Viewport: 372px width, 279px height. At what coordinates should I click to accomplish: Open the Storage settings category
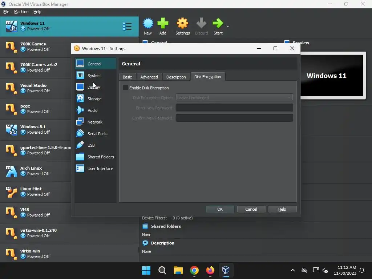(96, 99)
